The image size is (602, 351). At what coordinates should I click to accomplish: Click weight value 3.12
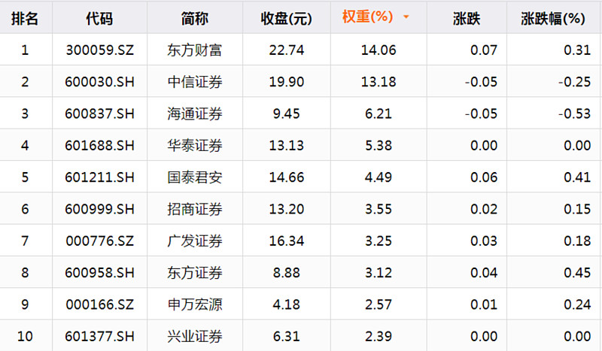[379, 273]
